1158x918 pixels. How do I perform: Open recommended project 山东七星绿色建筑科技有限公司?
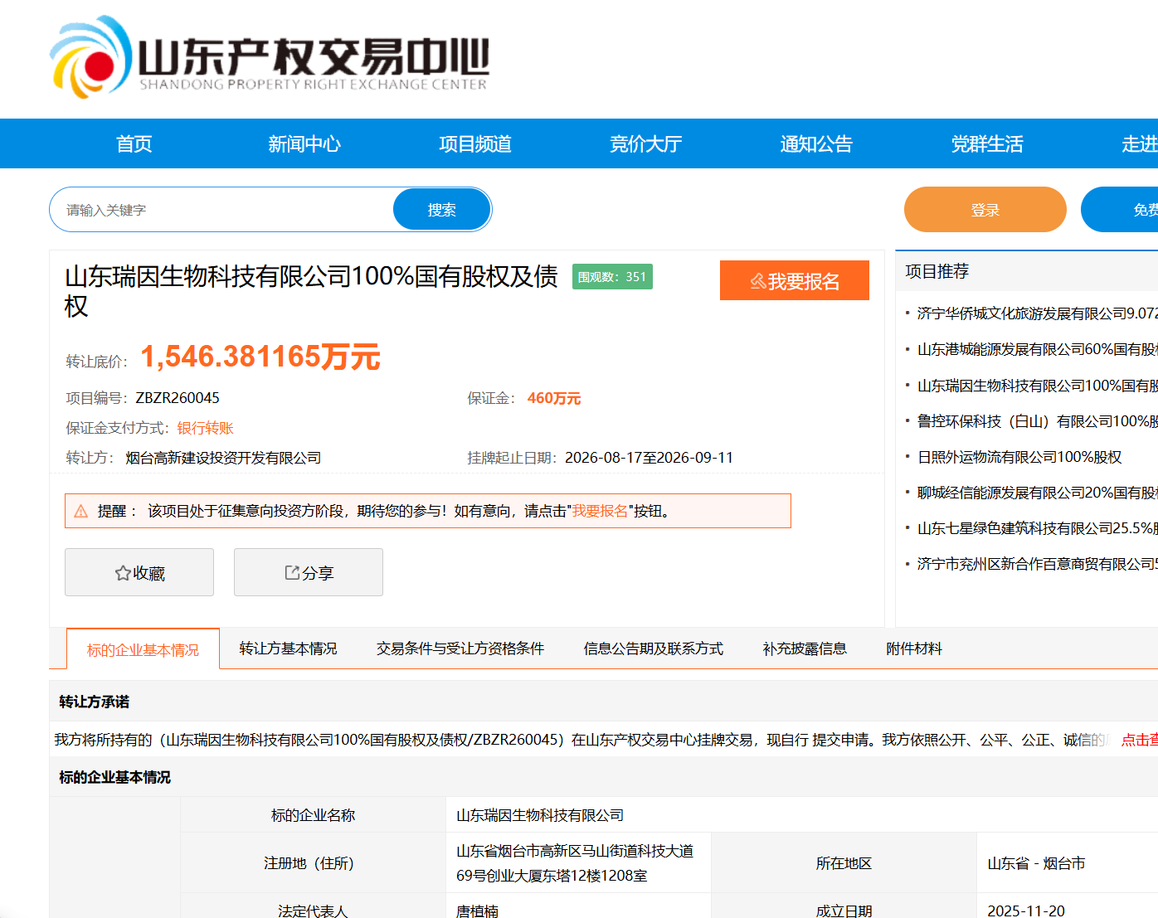click(x=1037, y=528)
